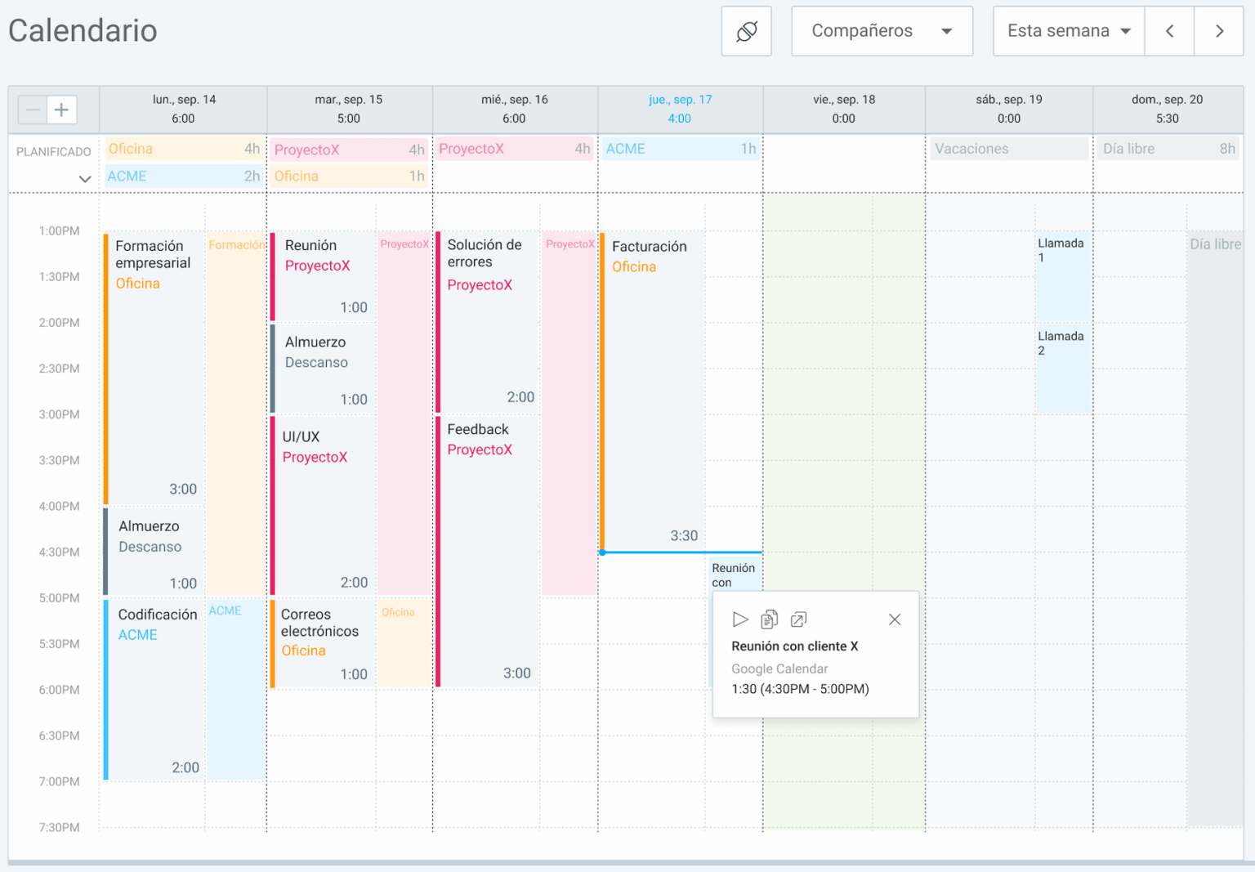The width and height of the screenshot is (1255, 872).
Task: Copy details of Reunión con cliente X
Action: coord(769,619)
